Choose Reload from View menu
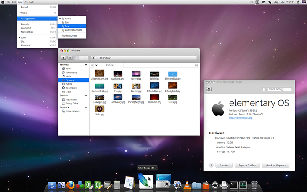The width and height of the screenshot is (307, 192). (37, 7)
